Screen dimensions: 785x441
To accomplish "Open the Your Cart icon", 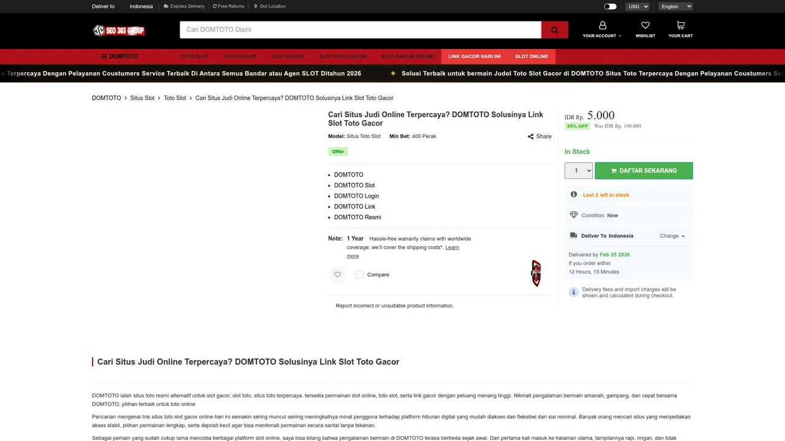I will pos(681,26).
